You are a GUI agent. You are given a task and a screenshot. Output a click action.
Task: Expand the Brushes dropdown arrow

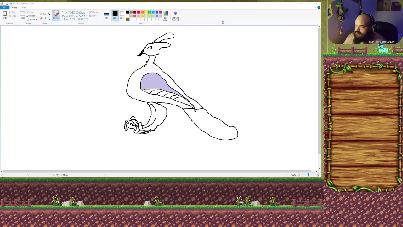(x=56, y=20)
